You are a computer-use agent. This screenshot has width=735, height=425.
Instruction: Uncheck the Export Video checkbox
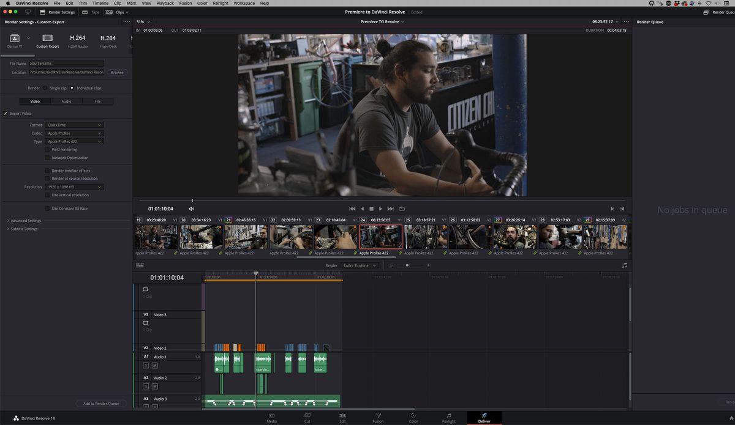[x=5, y=113]
